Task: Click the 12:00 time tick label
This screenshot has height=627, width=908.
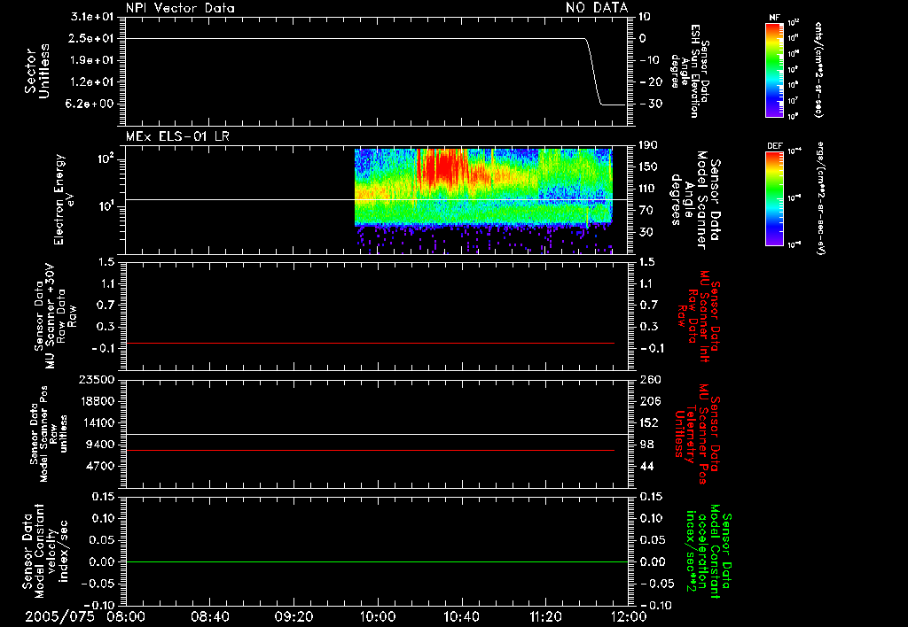Action: coord(629,616)
